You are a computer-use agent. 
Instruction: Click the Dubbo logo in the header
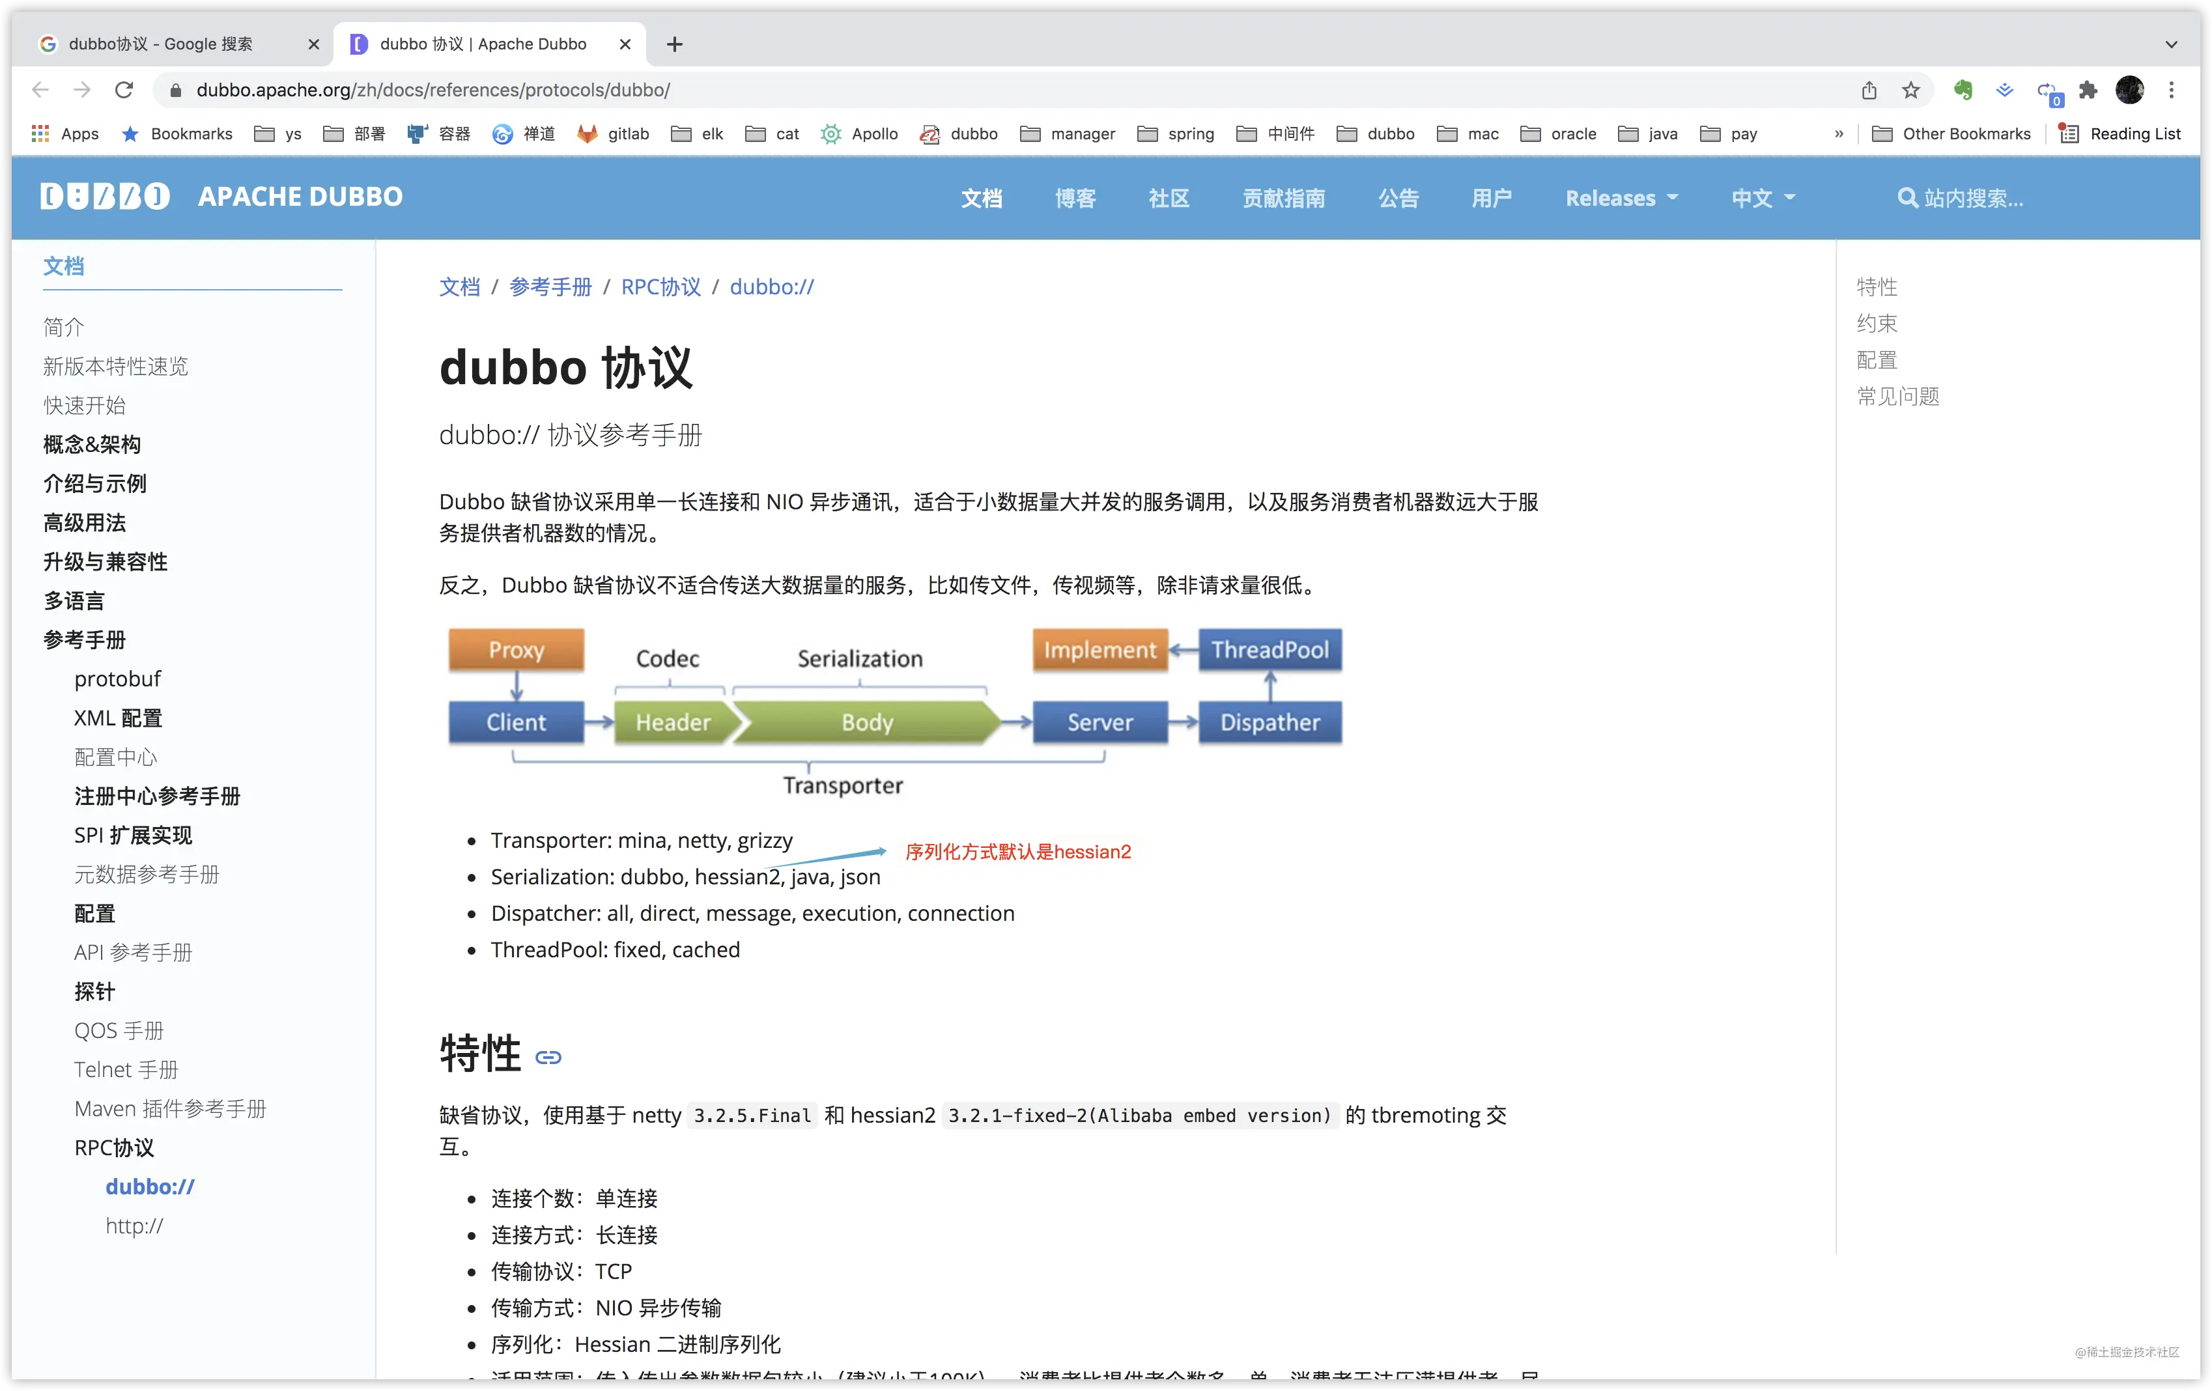click(x=105, y=197)
